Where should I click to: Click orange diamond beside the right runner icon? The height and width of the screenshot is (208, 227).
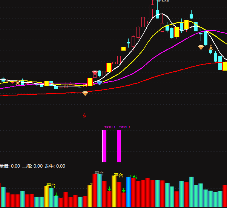[201, 48]
